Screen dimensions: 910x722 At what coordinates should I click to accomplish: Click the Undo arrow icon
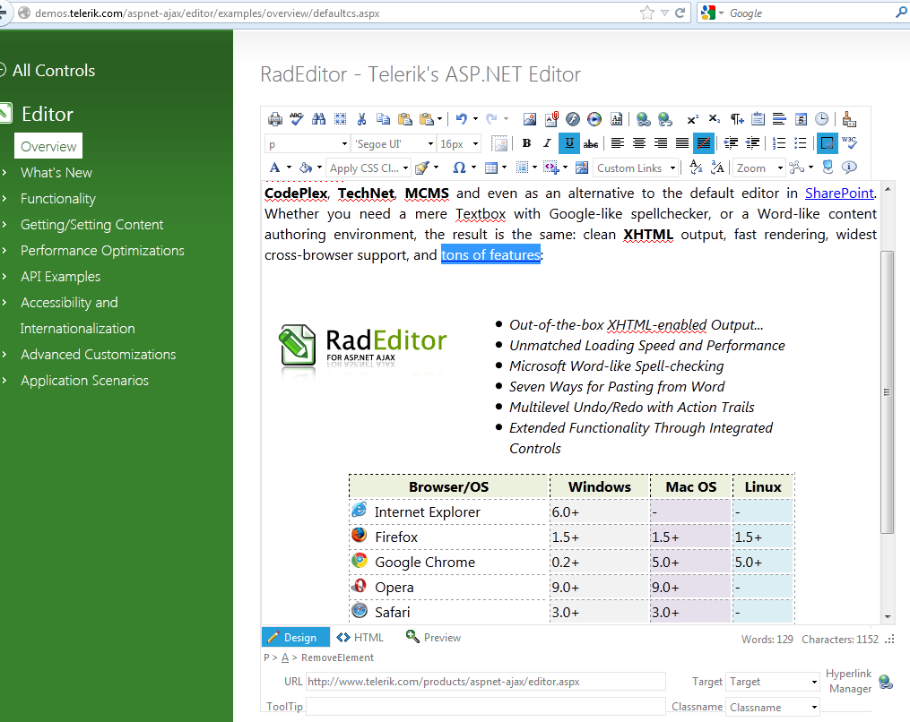pos(462,119)
